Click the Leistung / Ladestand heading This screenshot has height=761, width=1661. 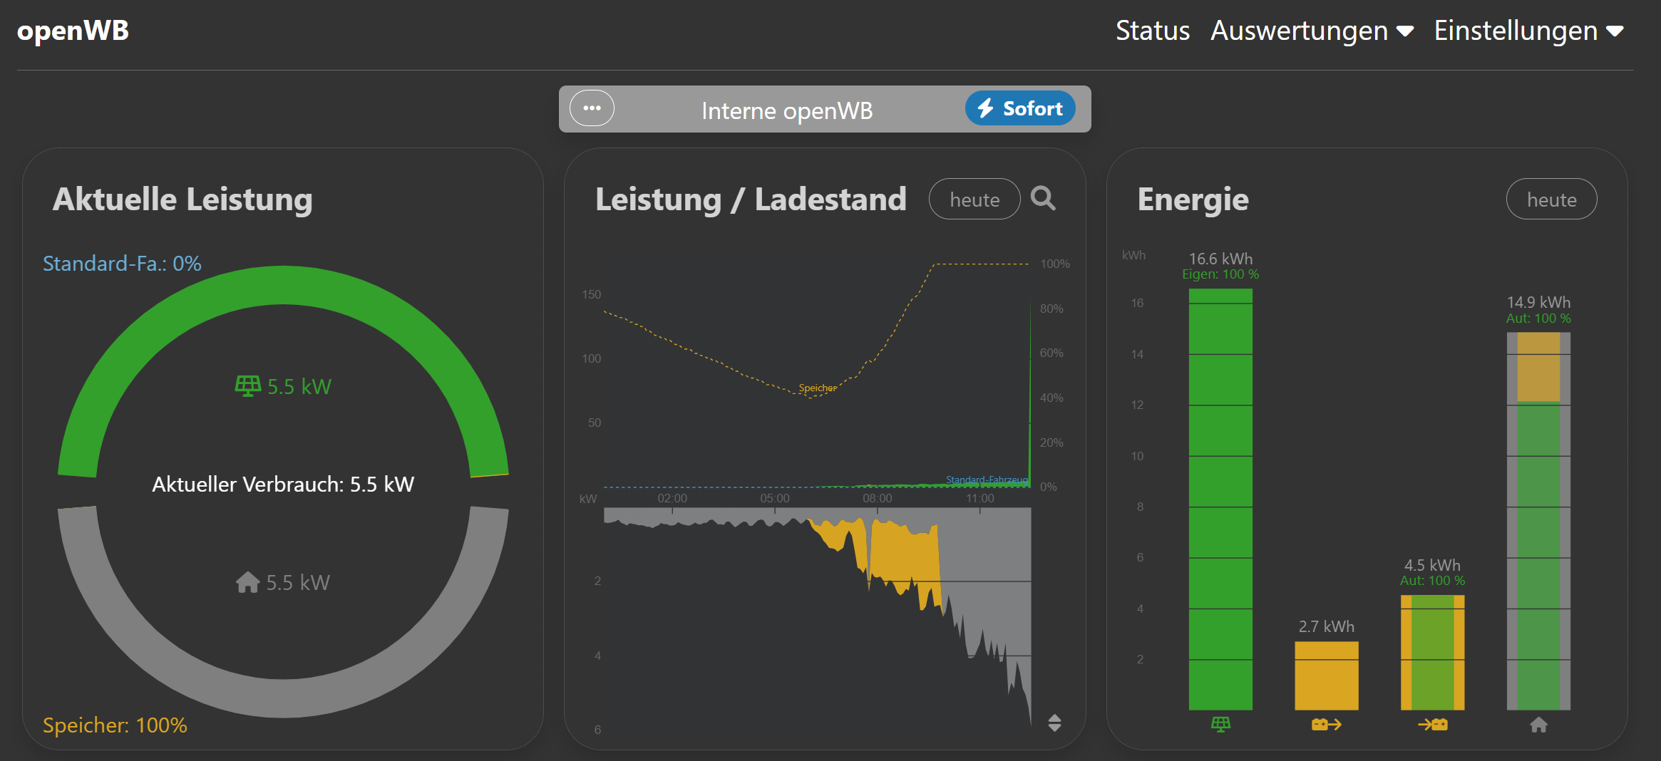(751, 200)
